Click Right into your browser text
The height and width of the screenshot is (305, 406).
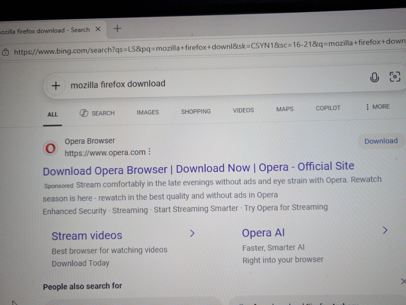coord(283,260)
